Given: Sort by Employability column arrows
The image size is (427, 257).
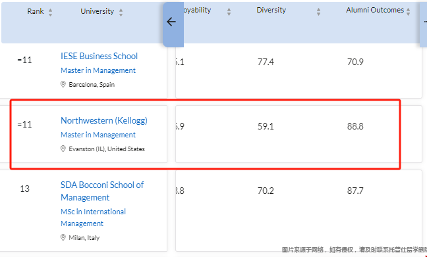Looking at the screenshot, I should (229, 11).
